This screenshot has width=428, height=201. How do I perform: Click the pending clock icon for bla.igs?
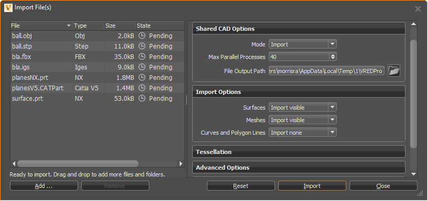point(141,67)
